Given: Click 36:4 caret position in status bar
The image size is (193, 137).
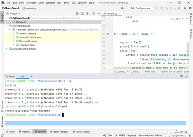Looking at the screenshot, I should [110, 135].
